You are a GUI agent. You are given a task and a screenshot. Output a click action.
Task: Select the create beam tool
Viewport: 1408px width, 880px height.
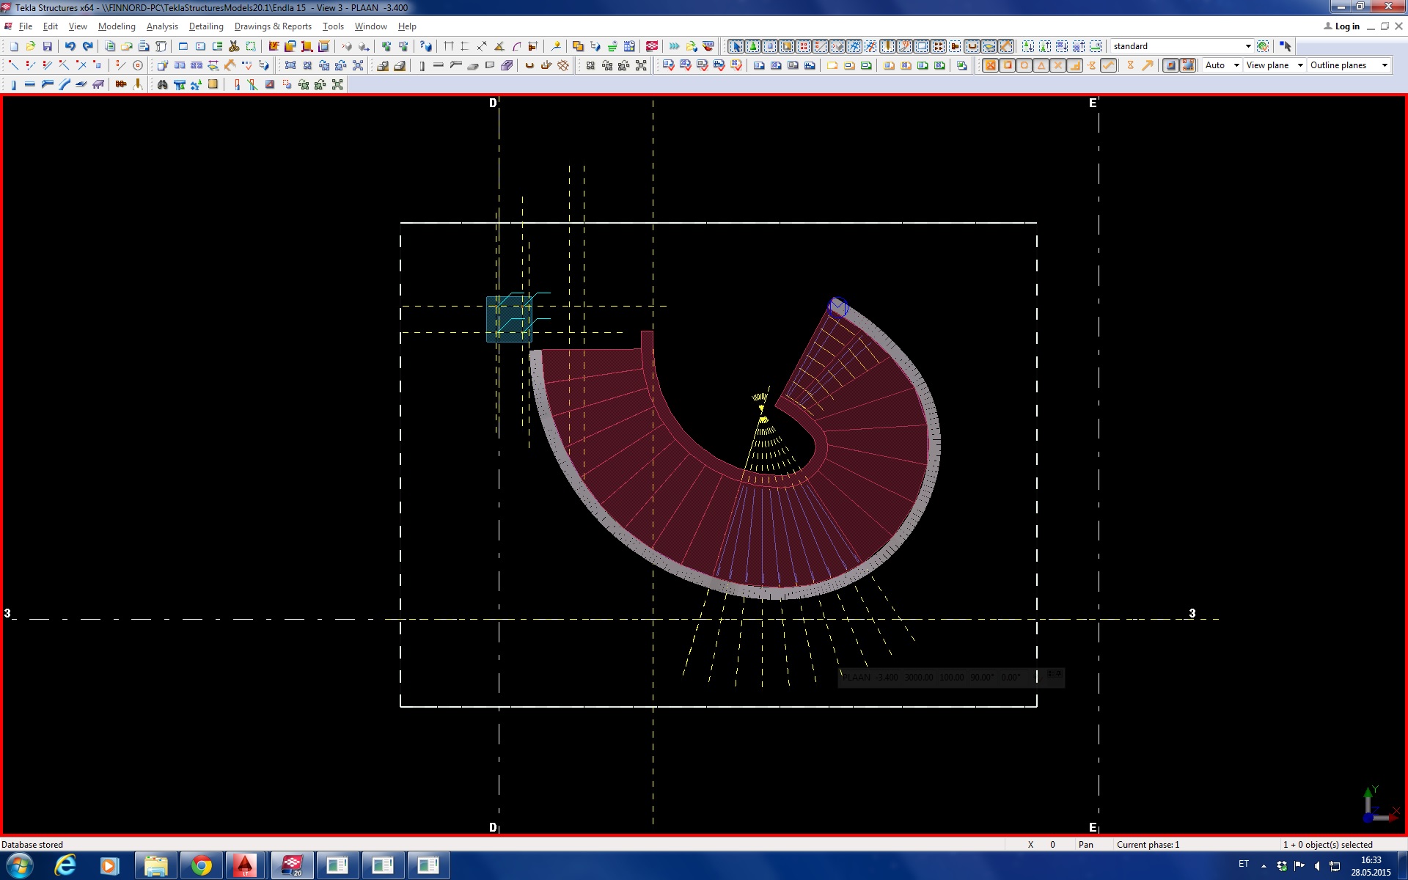(x=30, y=85)
